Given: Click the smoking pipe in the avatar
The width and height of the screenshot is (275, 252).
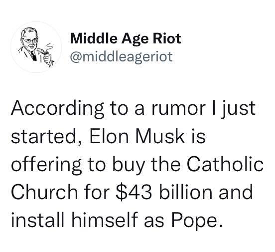Looking at the screenshot, I should pyautogui.click(x=43, y=51).
